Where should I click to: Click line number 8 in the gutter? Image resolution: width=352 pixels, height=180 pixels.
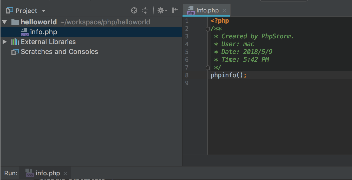pyautogui.click(x=187, y=75)
